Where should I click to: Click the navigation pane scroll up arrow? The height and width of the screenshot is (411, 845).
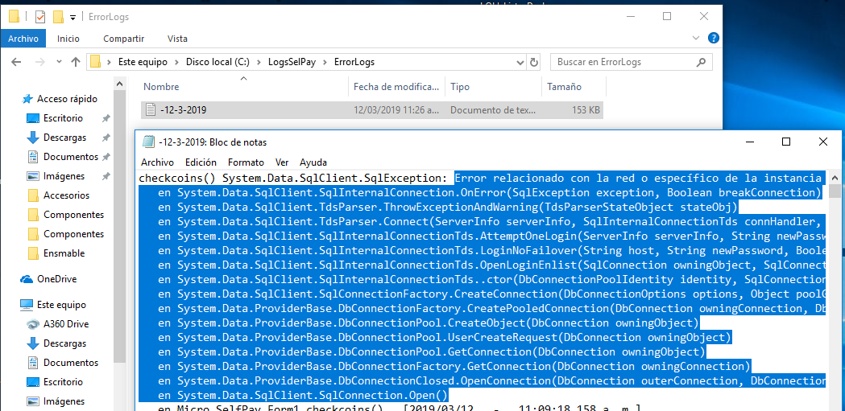point(120,83)
